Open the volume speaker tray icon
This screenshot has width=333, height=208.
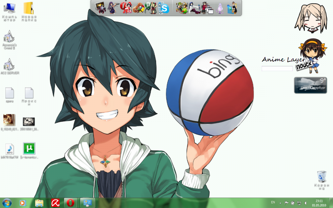pos(306,203)
